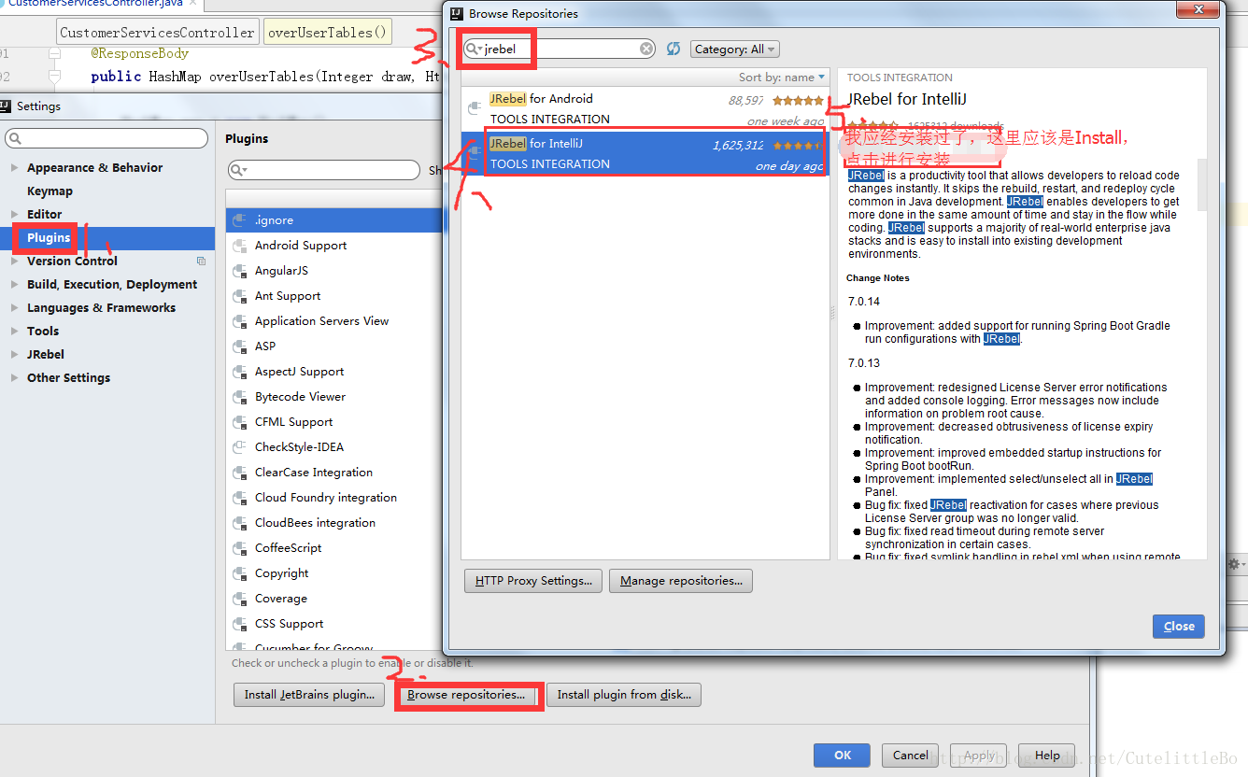Cancel the Settings dialog
This screenshot has height=777, width=1248.
[910, 756]
